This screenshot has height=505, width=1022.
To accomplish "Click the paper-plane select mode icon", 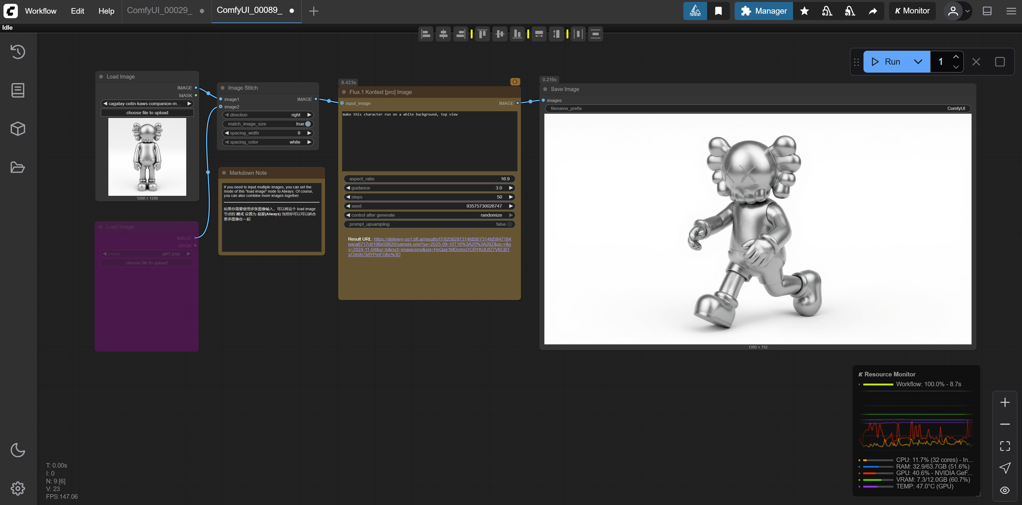I will coord(1005,468).
